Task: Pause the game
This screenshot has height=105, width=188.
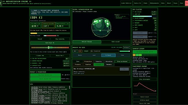Action: point(175,3)
